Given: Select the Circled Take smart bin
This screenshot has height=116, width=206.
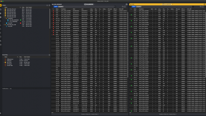Looking at the screenshot, I should click(x=10, y=65).
